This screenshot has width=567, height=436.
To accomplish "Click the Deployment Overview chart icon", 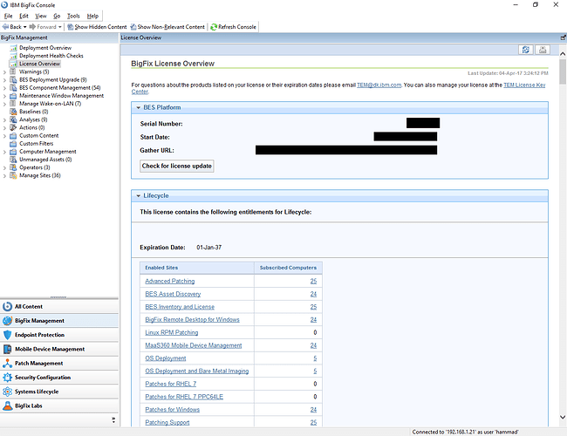I will point(13,48).
